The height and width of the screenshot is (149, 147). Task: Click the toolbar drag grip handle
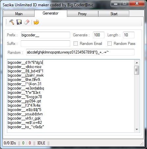pos(6,22)
